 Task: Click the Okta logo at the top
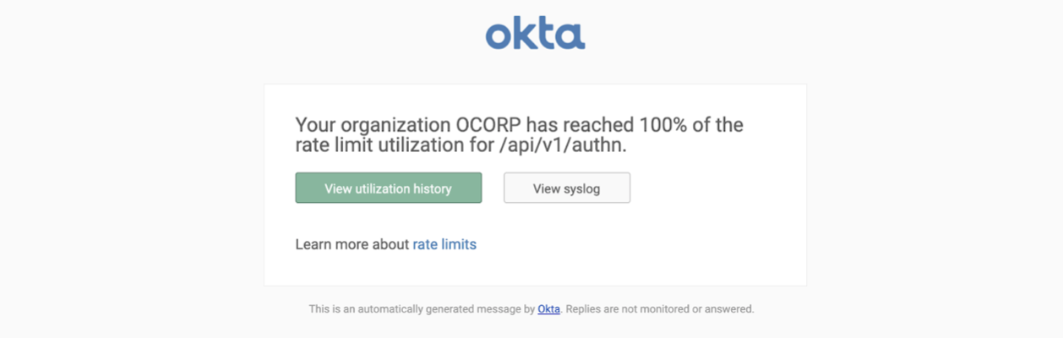(535, 35)
